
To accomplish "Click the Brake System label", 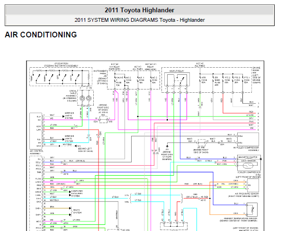I will (77, 211).
